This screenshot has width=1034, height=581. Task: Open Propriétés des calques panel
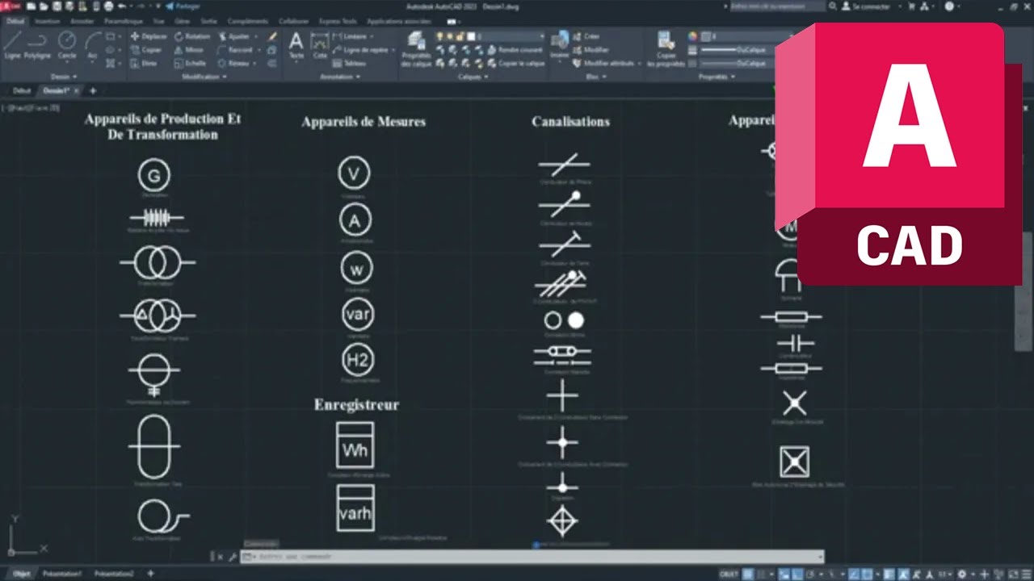[417, 48]
